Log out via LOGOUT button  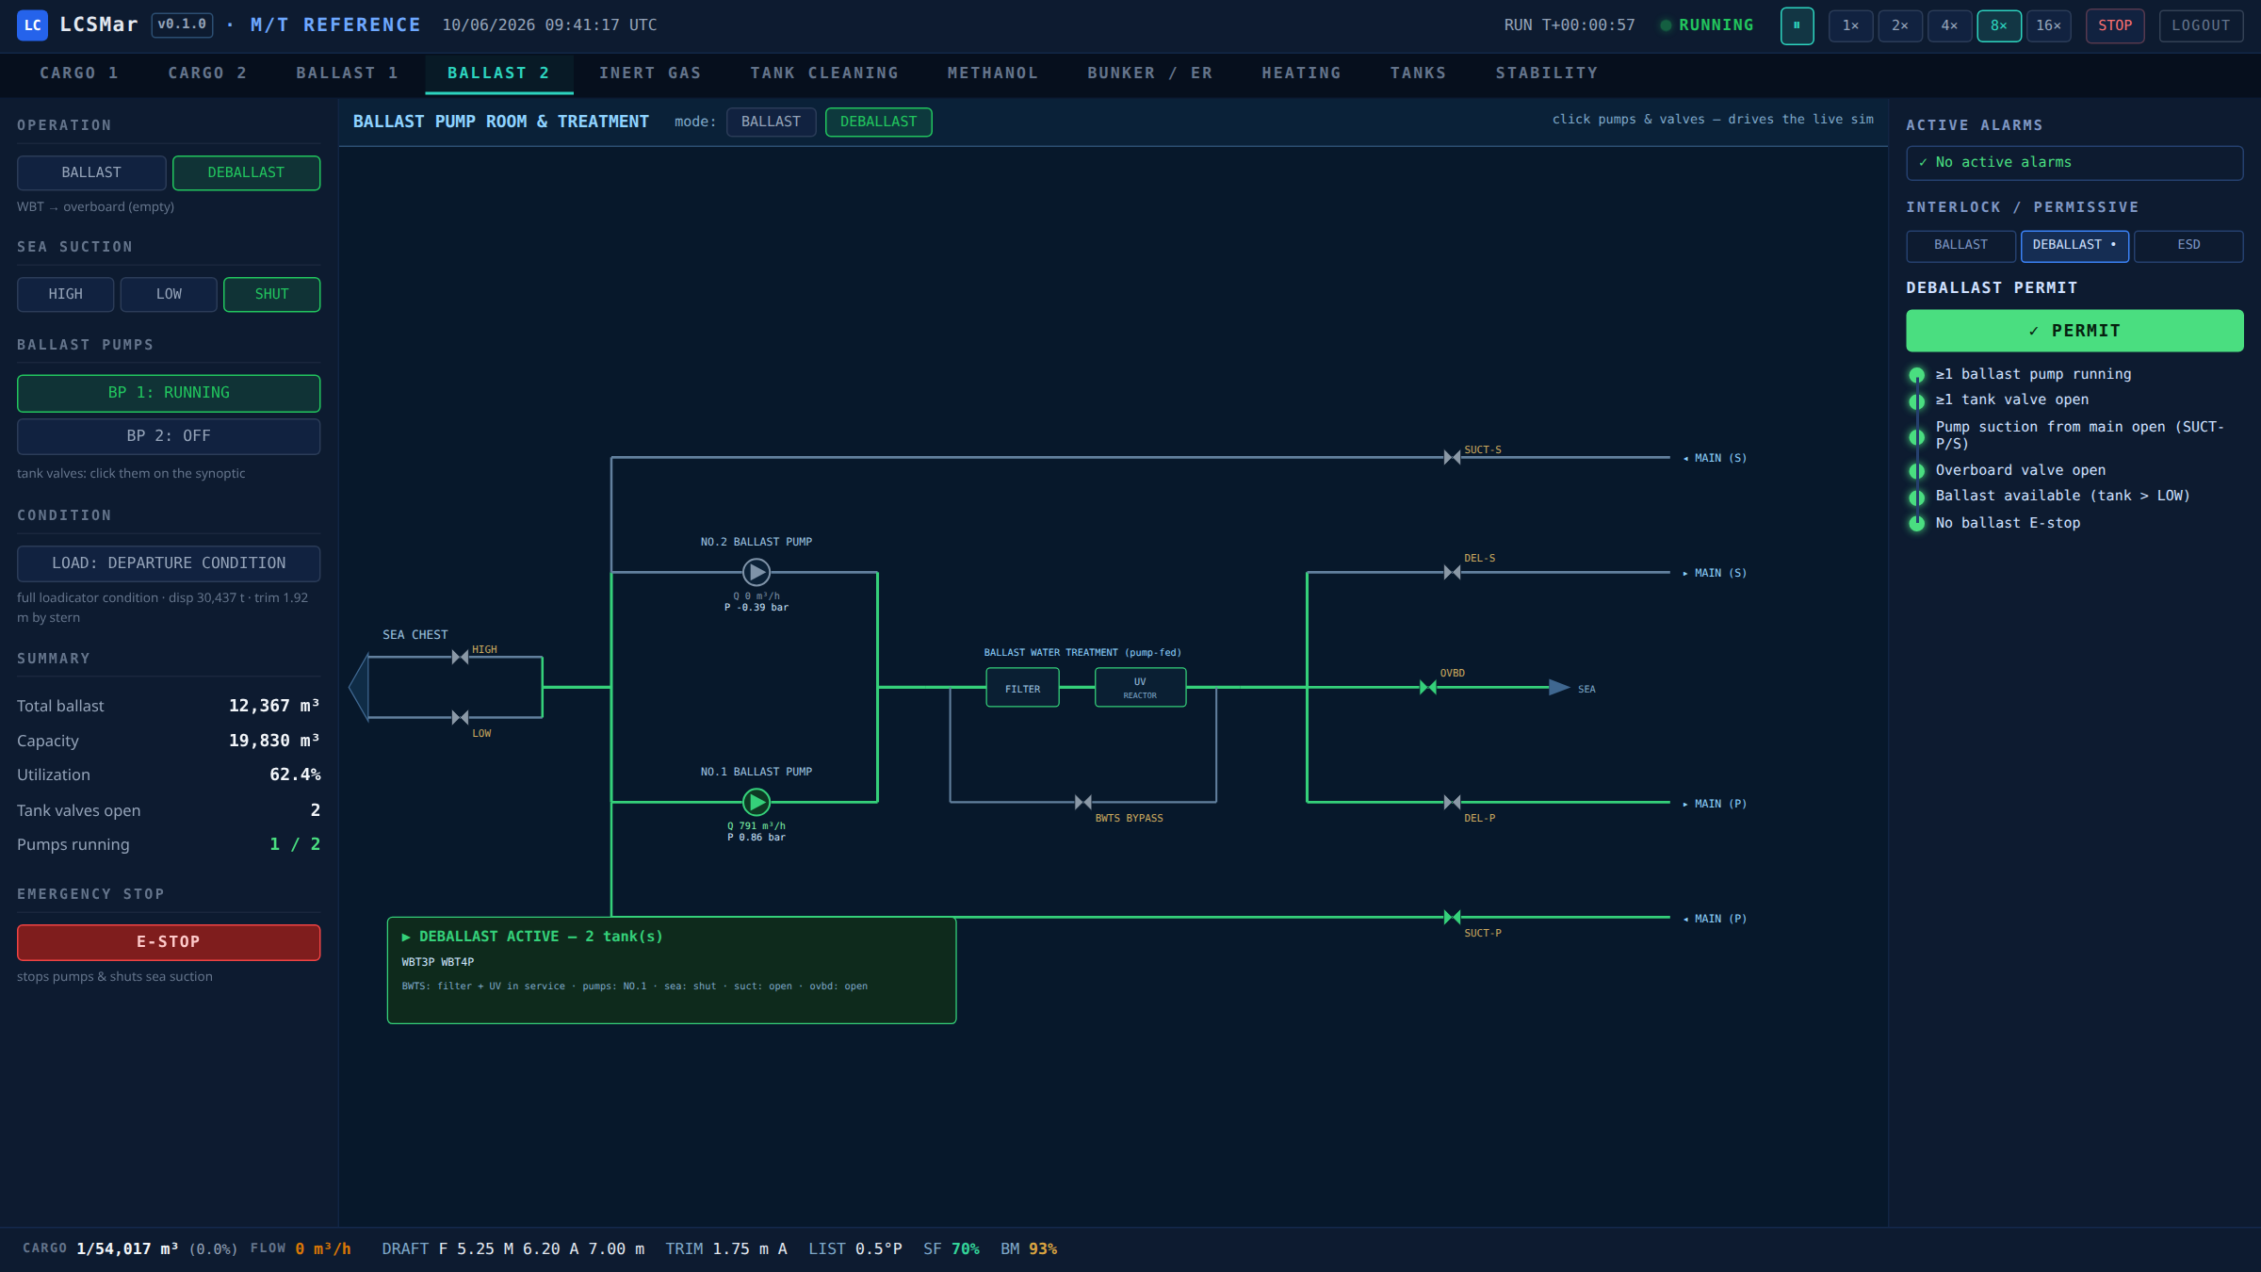tap(2201, 25)
